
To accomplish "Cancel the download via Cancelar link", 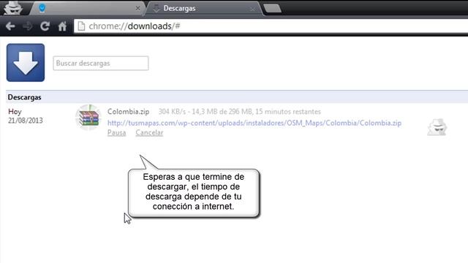I will tap(149, 133).
